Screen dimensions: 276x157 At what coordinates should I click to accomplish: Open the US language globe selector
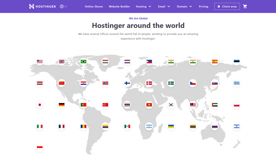pos(64,6)
